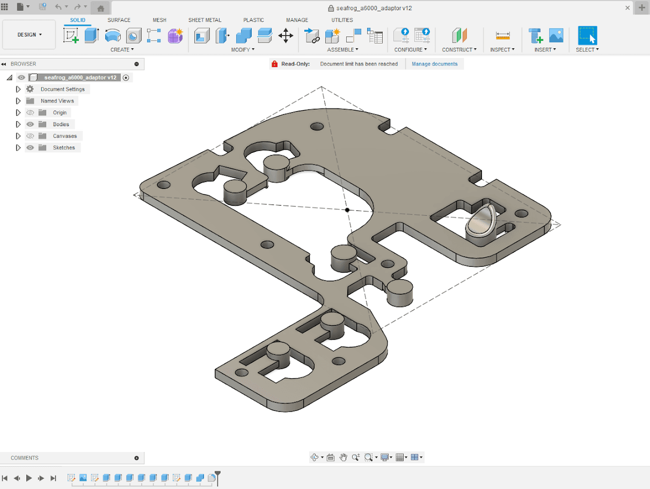Click the Insert Canvas image icon
This screenshot has height=489, width=650.
[x=556, y=36]
